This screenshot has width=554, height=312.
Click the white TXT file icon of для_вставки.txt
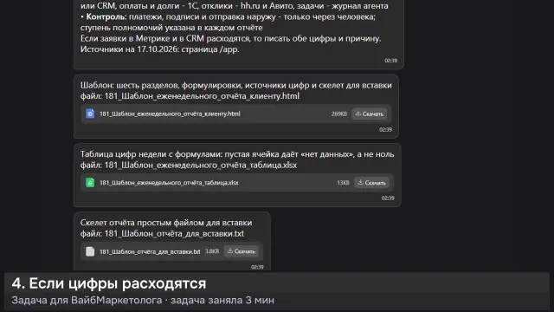pos(90,251)
